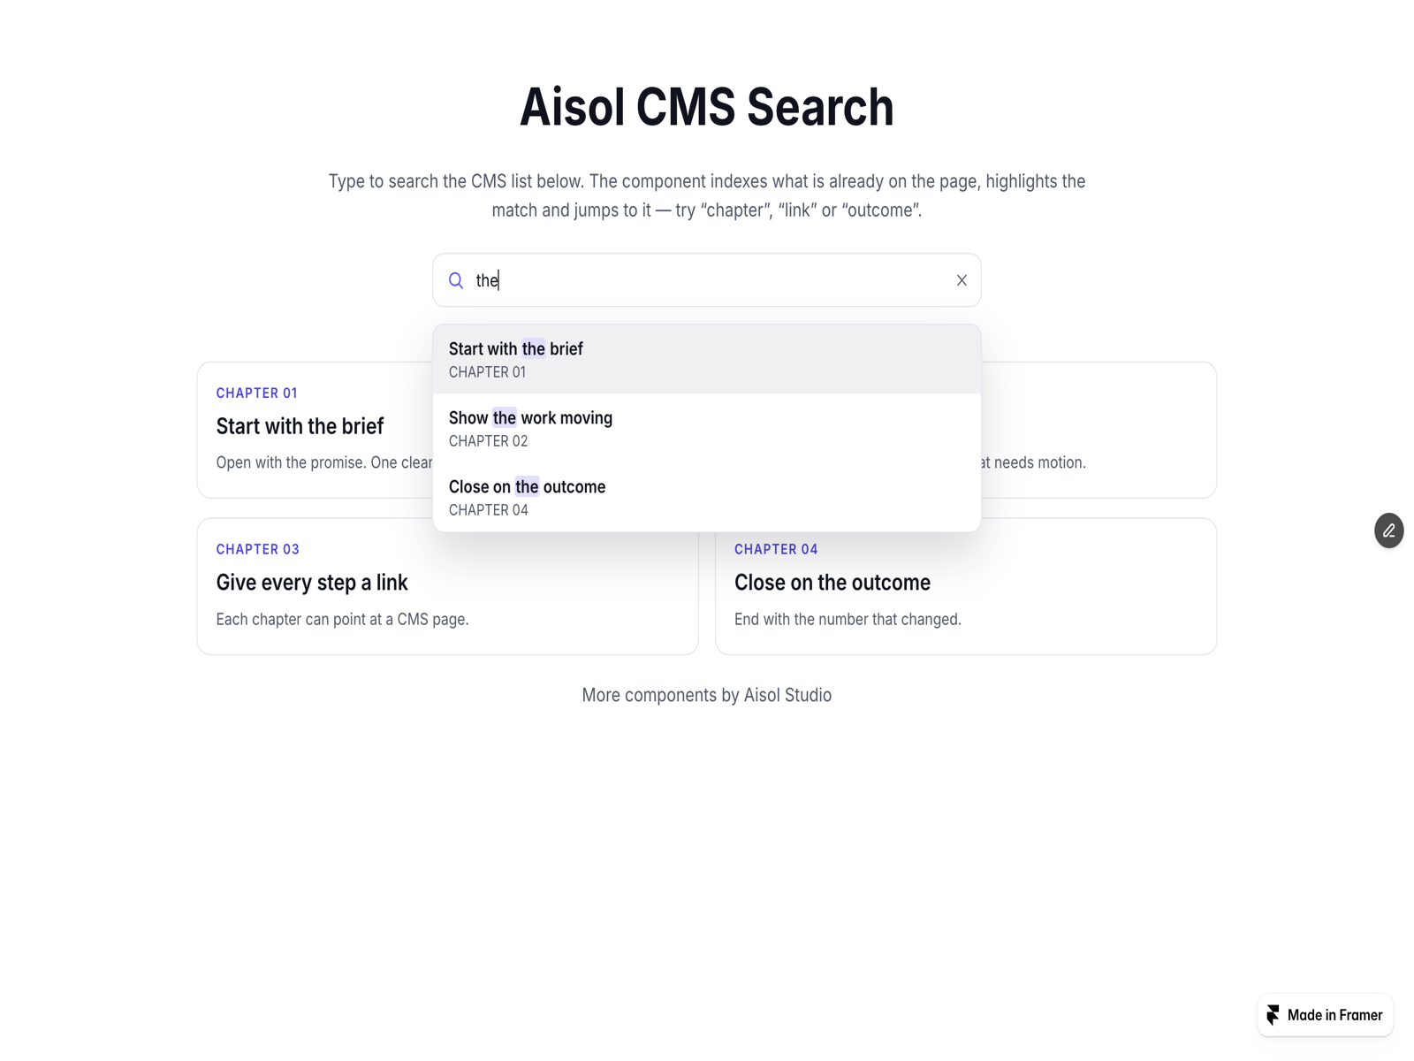Viewport: 1414px width, 1061px height.
Task: Open the Chapter 04 card
Action: point(965,586)
